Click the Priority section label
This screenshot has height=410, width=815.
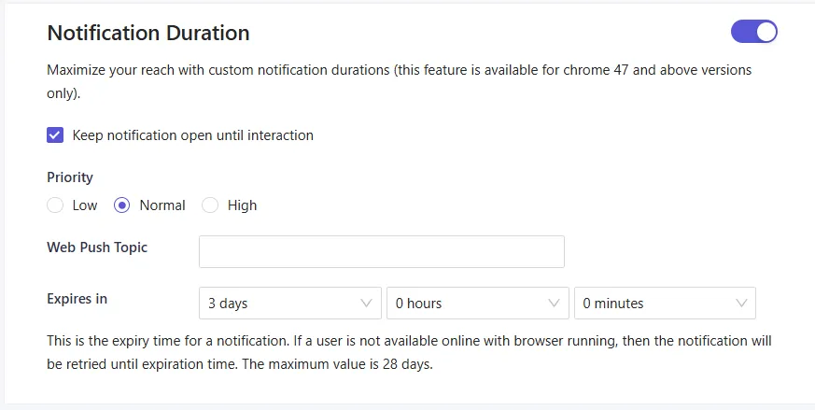tap(70, 177)
